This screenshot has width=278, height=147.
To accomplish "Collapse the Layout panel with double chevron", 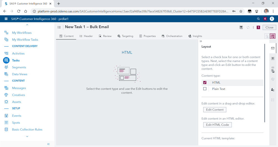I will point(201,41).
